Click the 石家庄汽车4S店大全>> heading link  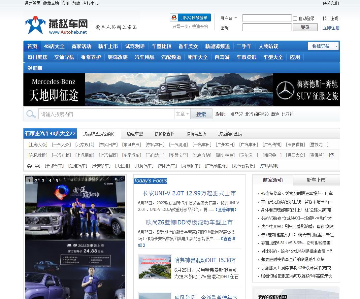click(50, 133)
